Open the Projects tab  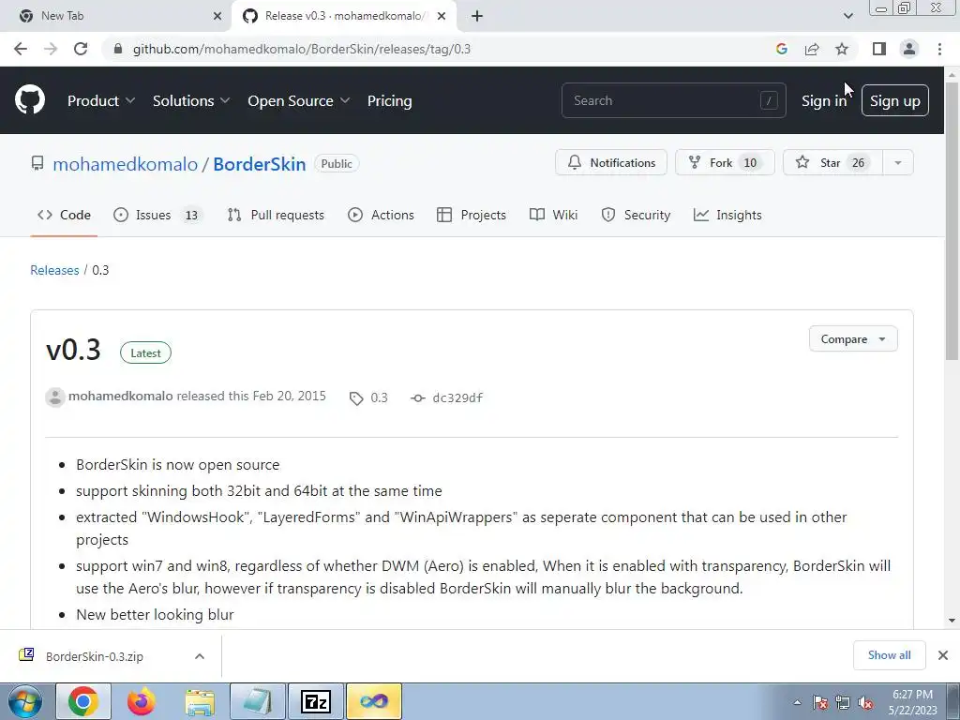[x=472, y=215]
